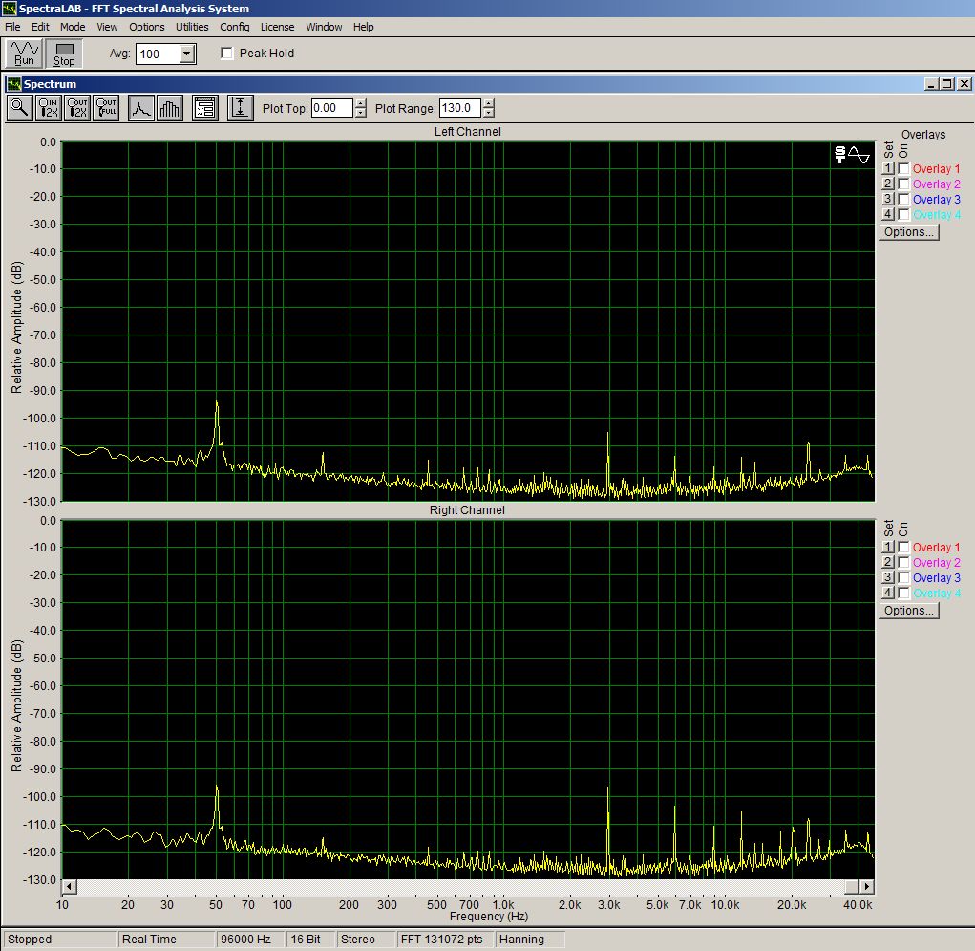Increase Plot Range with up arrow
The height and width of the screenshot is (951, 975).
click(489, 103)
